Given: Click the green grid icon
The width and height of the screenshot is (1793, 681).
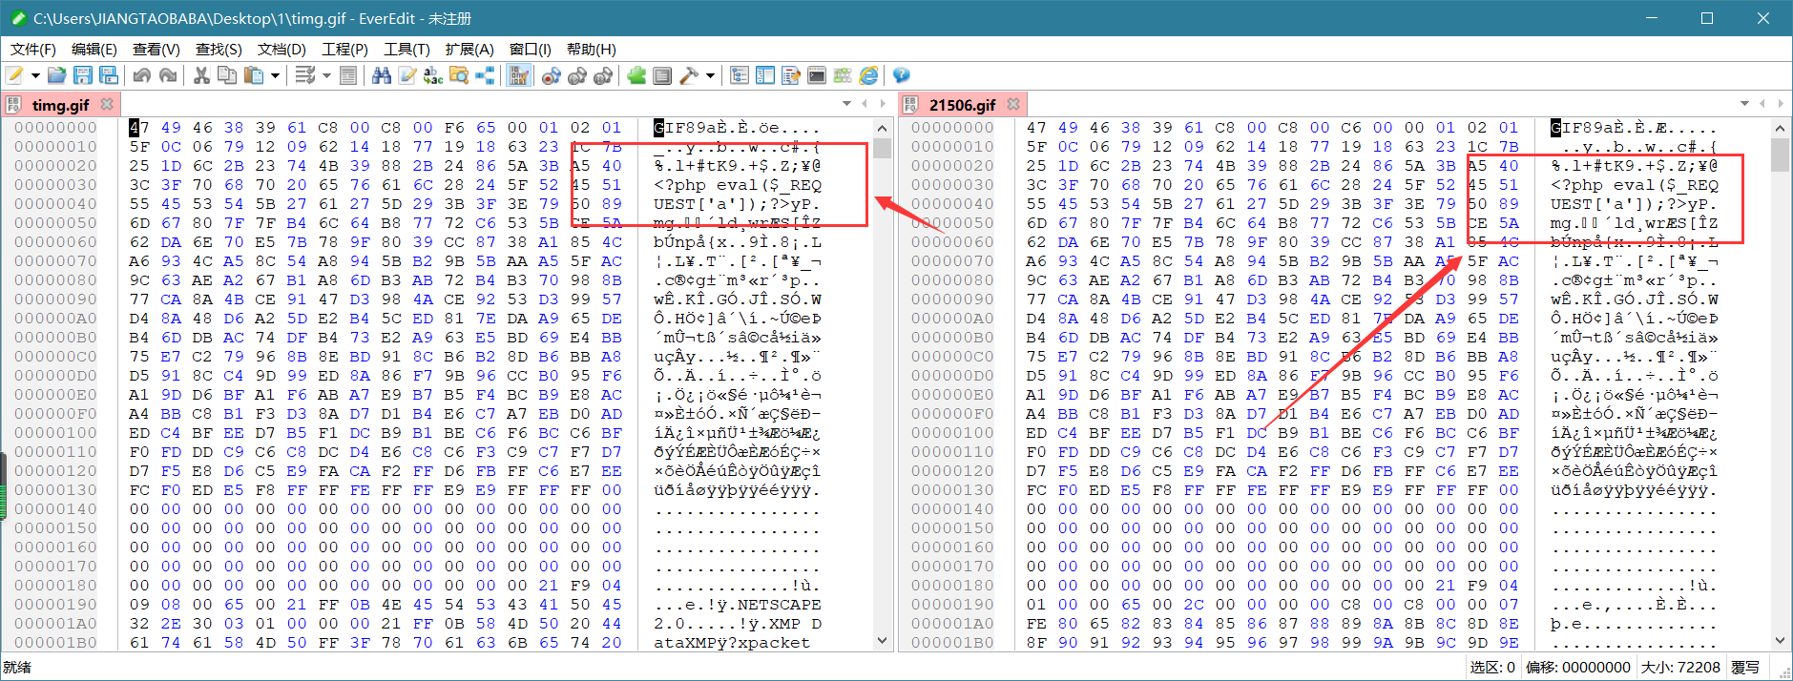Looking at the screenshot, I should pos(843,75).
